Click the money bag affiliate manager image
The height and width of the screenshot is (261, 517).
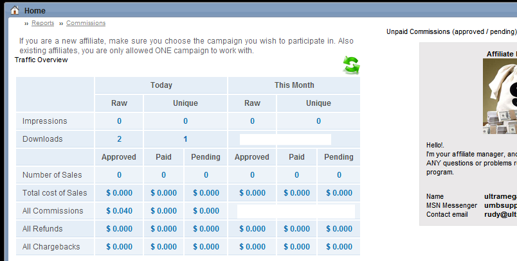[500, 96]
